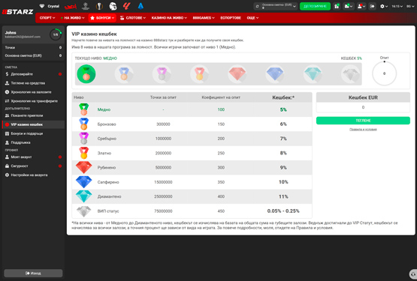Refresh the main account balance
Image resolution: width=417 pixels, height=281 pixels.
(x=257, y=6)
